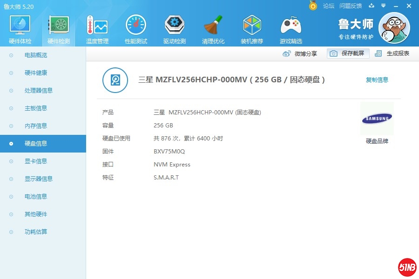419x279 pixels.
Task: Go to 显卡信息 sidebar item
Action: [36, 161]
